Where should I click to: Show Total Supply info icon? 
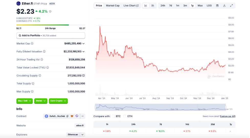33,83
